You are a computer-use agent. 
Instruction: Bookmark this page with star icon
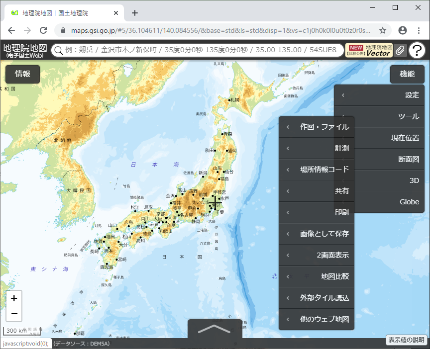[x=383, y=30]
